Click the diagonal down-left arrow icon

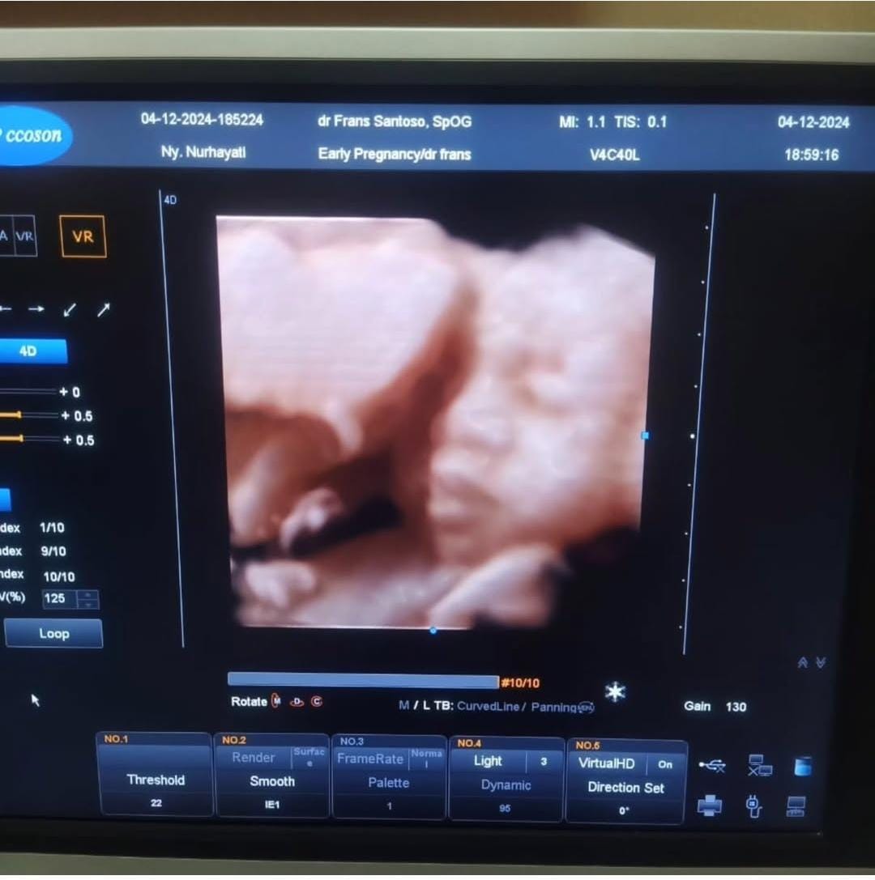70,309
